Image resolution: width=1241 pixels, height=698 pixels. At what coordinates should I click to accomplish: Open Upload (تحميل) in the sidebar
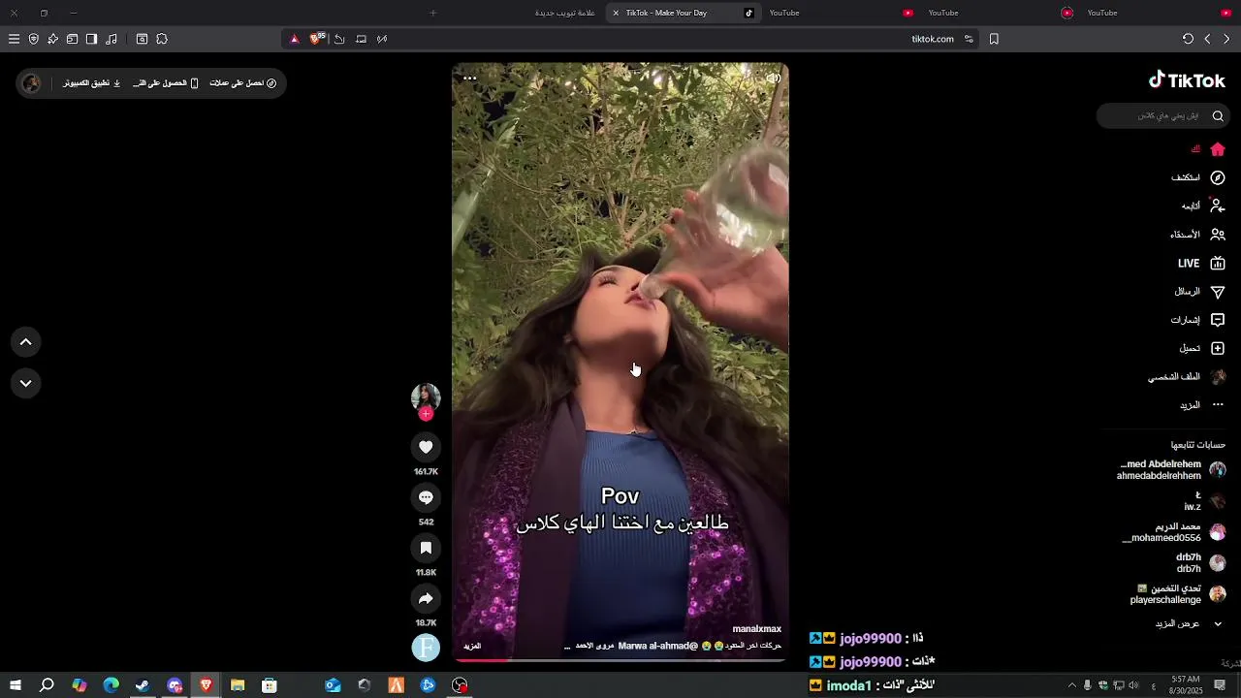1202,348
